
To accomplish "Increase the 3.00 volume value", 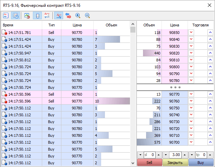I will pos(184,155).
